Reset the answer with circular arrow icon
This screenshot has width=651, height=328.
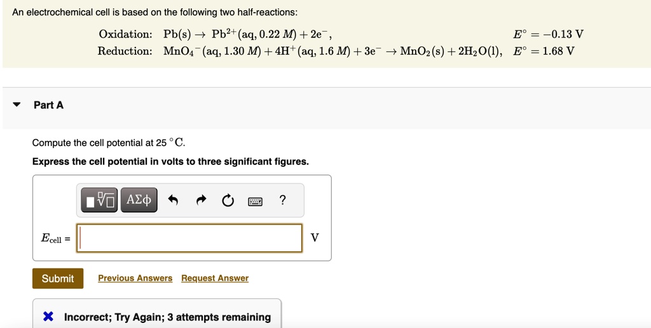pyautogui.click(x=228, y=201)
